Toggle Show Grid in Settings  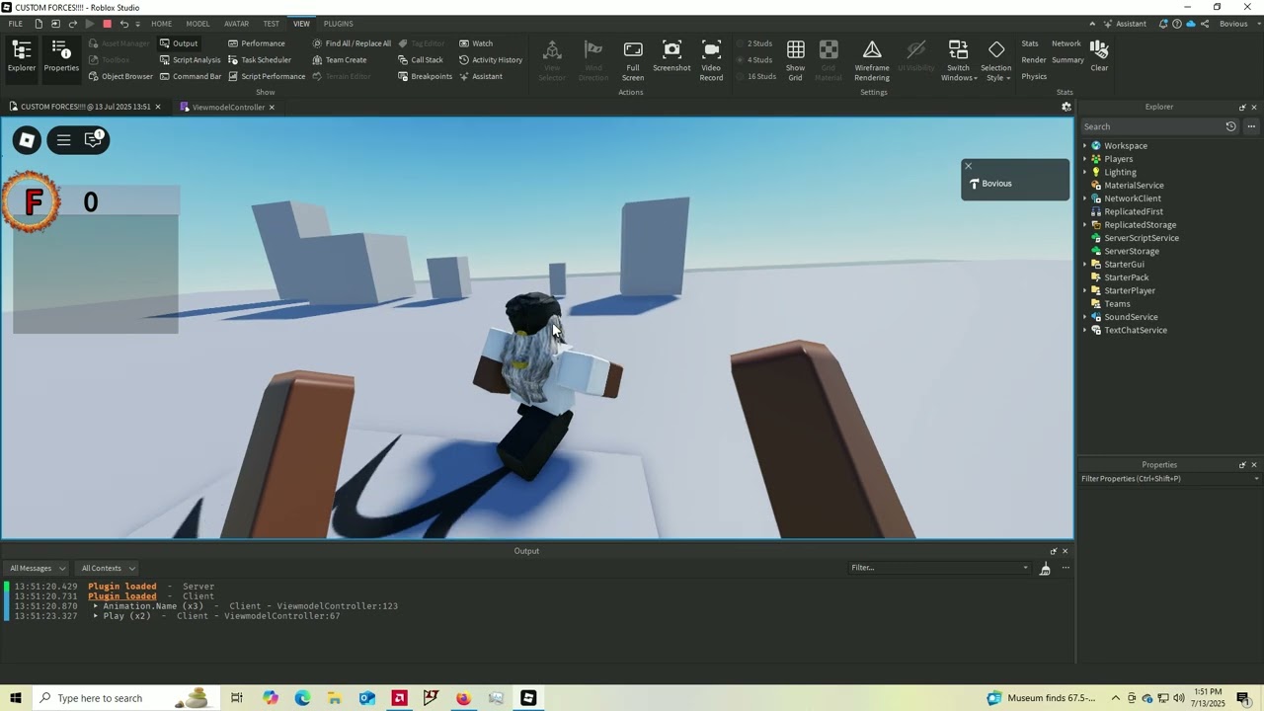point(795,59)
